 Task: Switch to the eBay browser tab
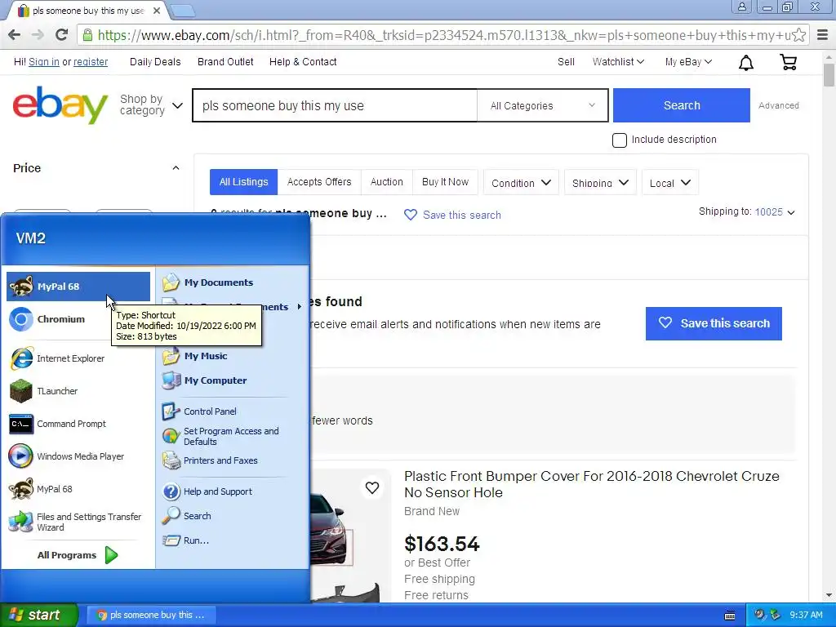coord(88,11)
